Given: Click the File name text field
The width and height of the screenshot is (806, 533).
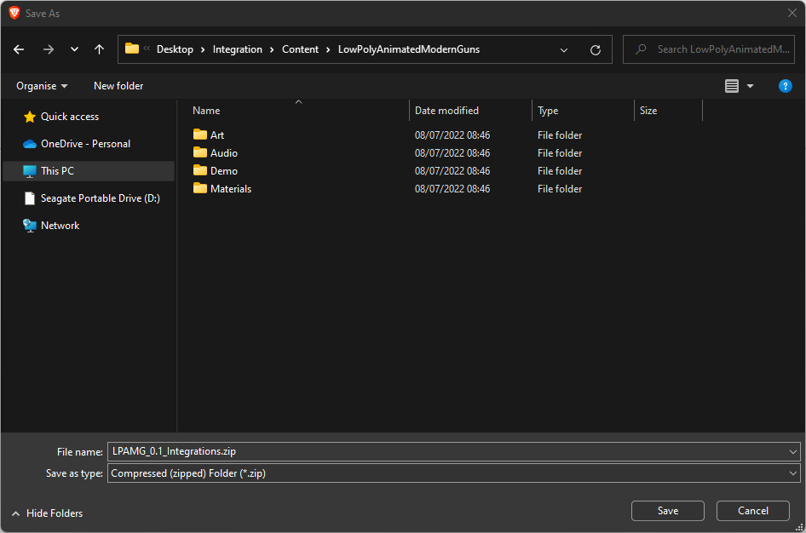Looking at the screenshot, I should [447, 452].
